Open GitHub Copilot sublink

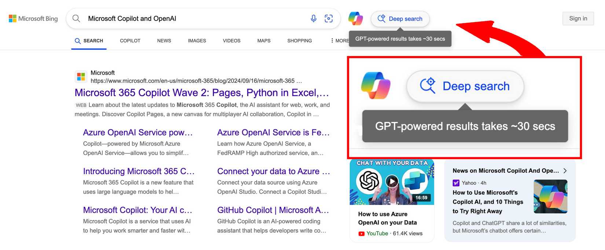click(x=273, y=210)
